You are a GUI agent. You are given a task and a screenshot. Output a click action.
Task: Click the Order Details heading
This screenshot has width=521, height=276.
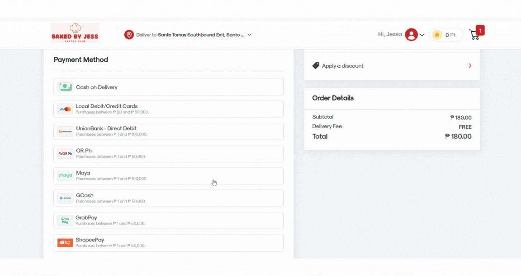pos(333,98)
